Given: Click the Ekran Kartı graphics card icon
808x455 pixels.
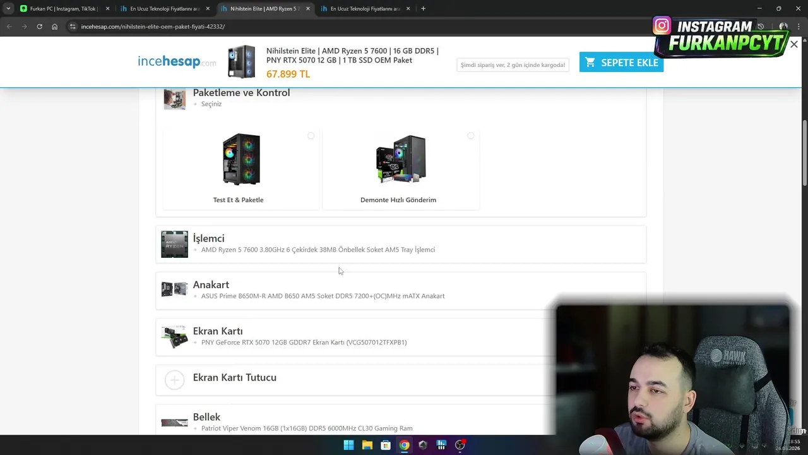Looking at the screenshot, I should pyautogui.click(x=174, y=337).
